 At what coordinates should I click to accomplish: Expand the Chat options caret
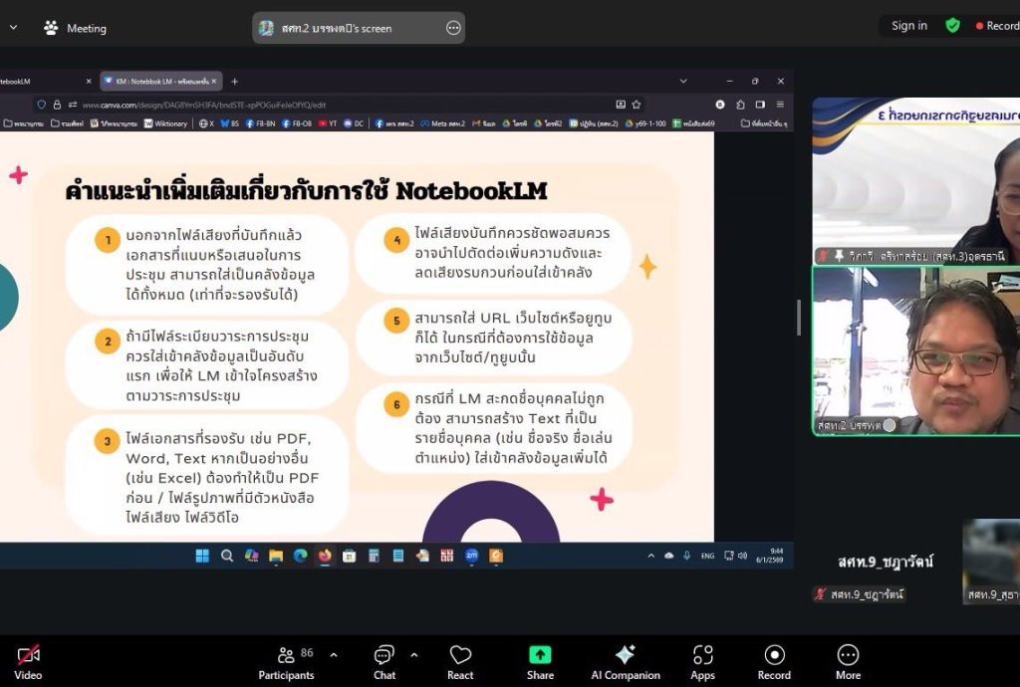coord(414,655)
